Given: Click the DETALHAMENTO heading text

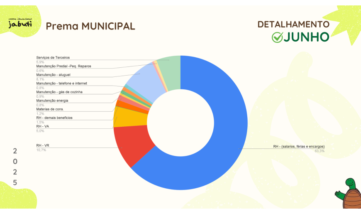Looking at the screenshot, I should [293, 25].
